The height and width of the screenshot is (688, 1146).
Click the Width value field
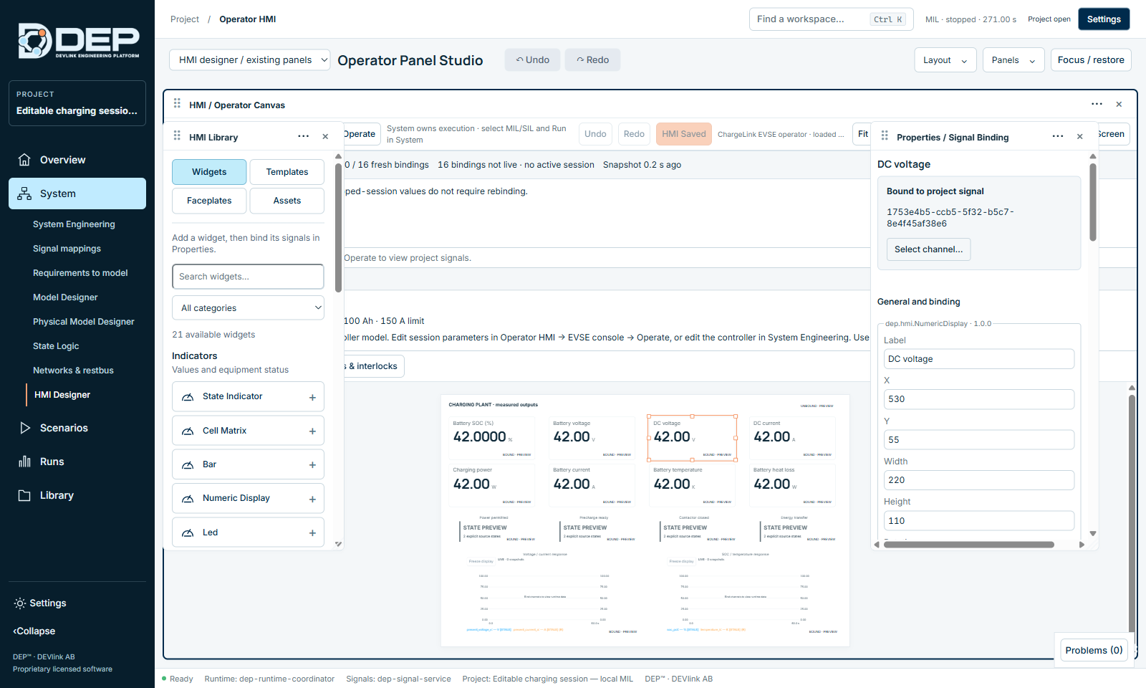click(979, 480)
